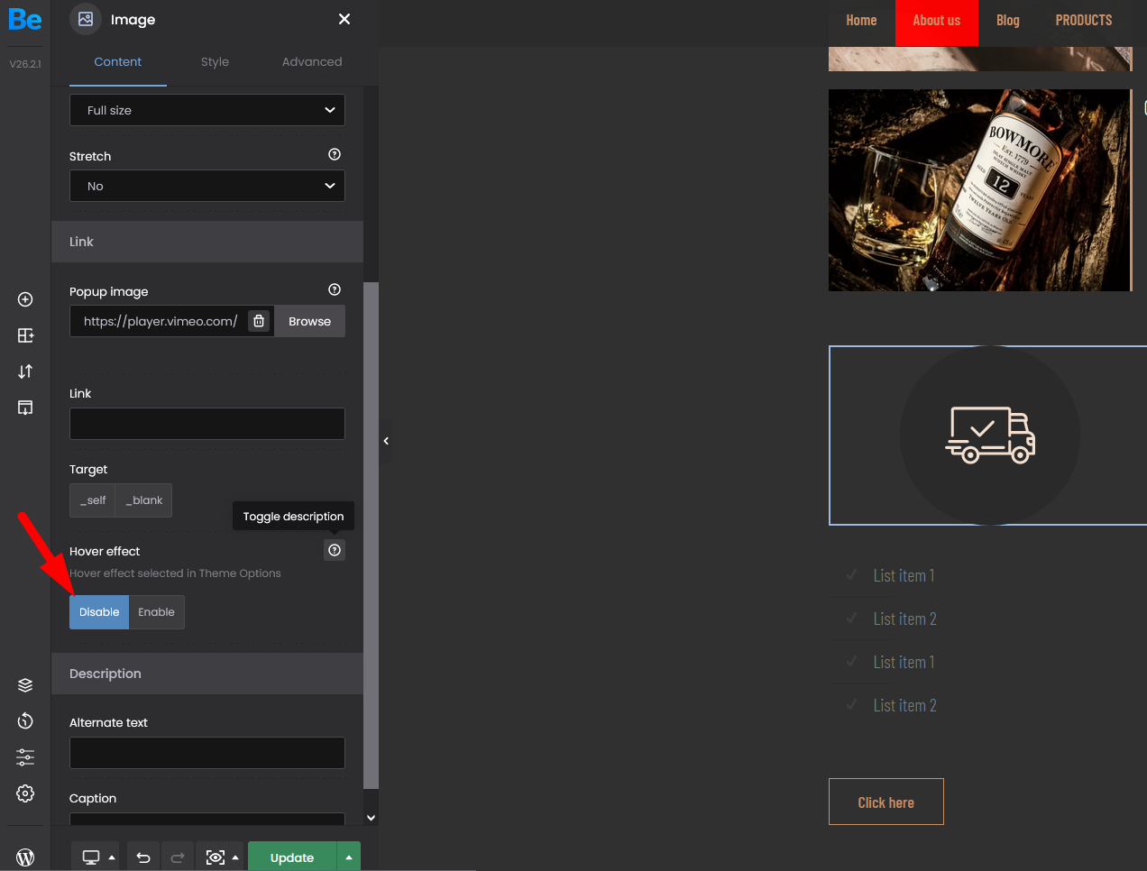Open the layers navigator icon
Viewport: 1147px width, 871px height.
tap(25, 685)
